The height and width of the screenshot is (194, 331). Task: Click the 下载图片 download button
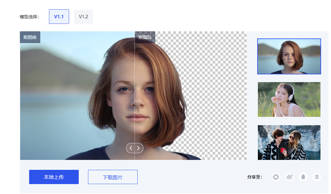(113, 177)
